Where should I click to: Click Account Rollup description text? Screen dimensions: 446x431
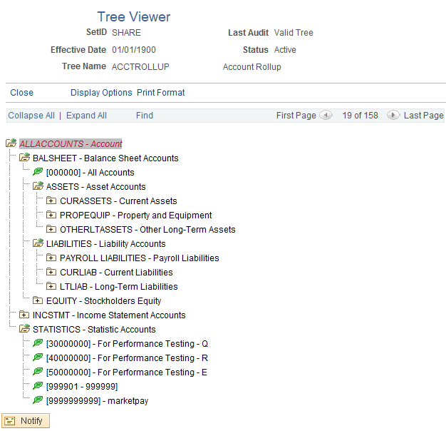click(251, 67)
